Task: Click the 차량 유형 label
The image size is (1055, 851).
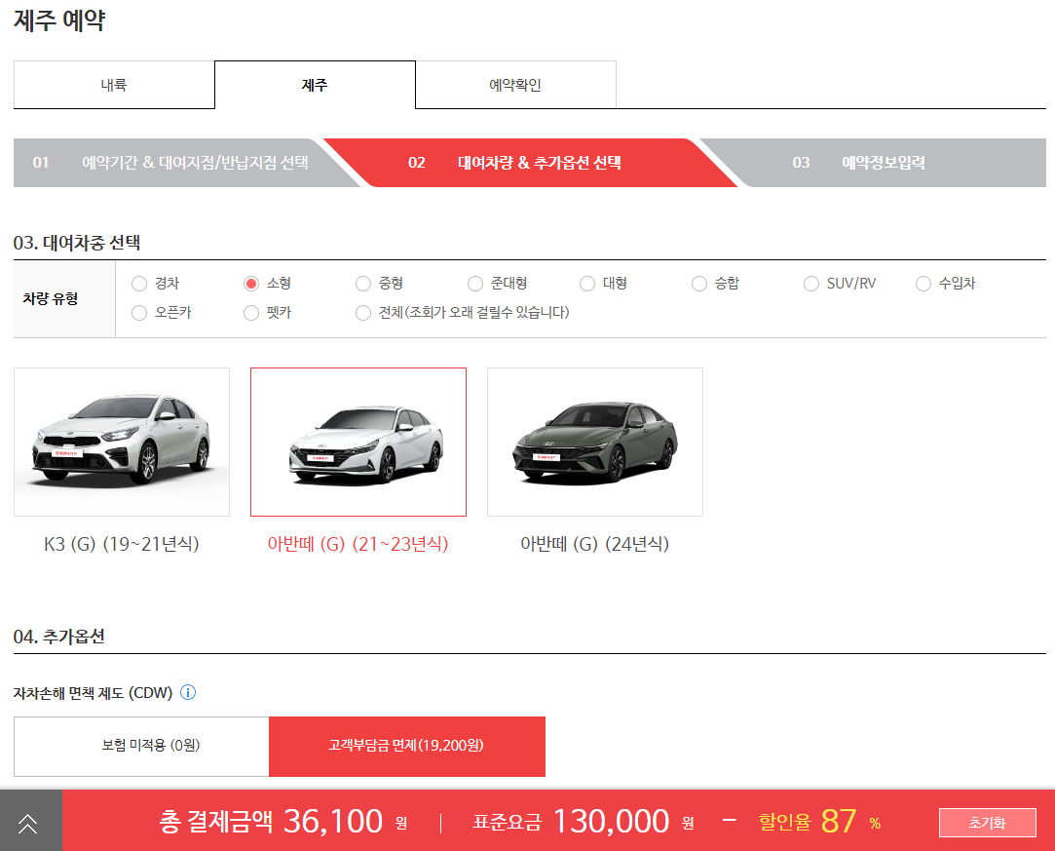Action: click(x=51, y=298)
